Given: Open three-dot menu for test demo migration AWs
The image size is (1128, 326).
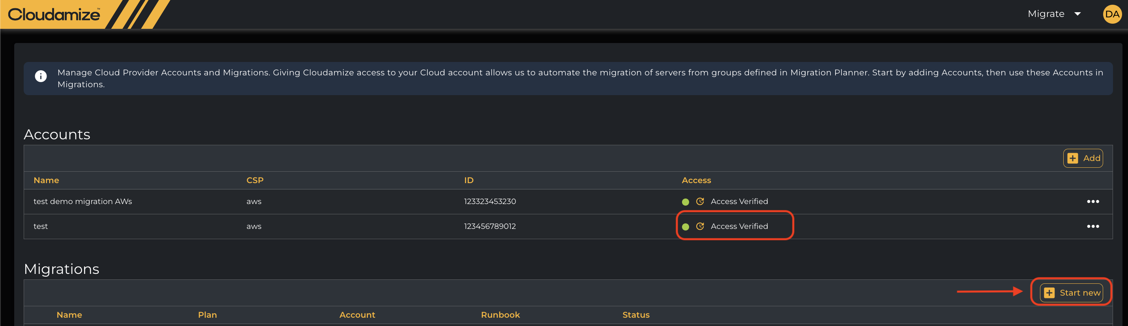Looking at the screenshot, I should point(1092,202).
